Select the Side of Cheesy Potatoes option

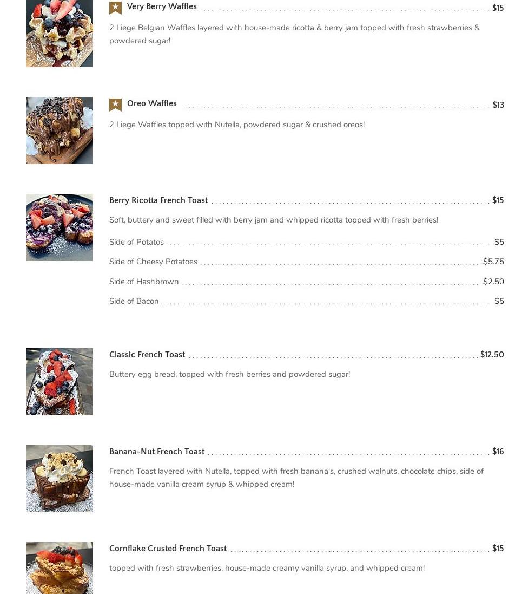point(153,262)
